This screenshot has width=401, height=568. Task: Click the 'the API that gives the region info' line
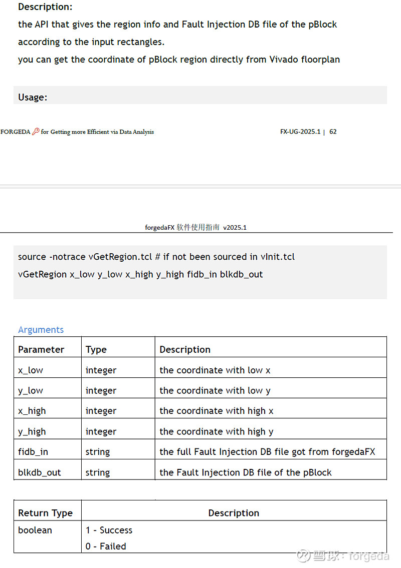177,25
